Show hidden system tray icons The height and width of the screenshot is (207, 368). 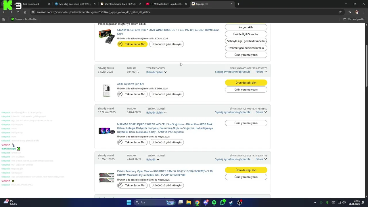[x=315, y=202]
